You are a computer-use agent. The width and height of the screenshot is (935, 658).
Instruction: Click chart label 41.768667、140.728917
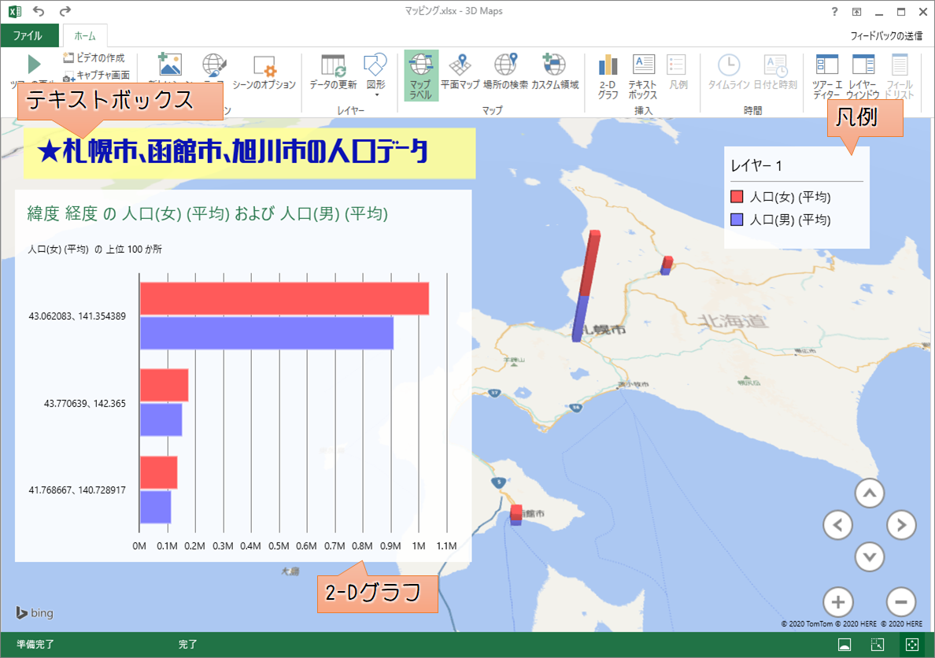pyautogui.click(x=77, y=490)
